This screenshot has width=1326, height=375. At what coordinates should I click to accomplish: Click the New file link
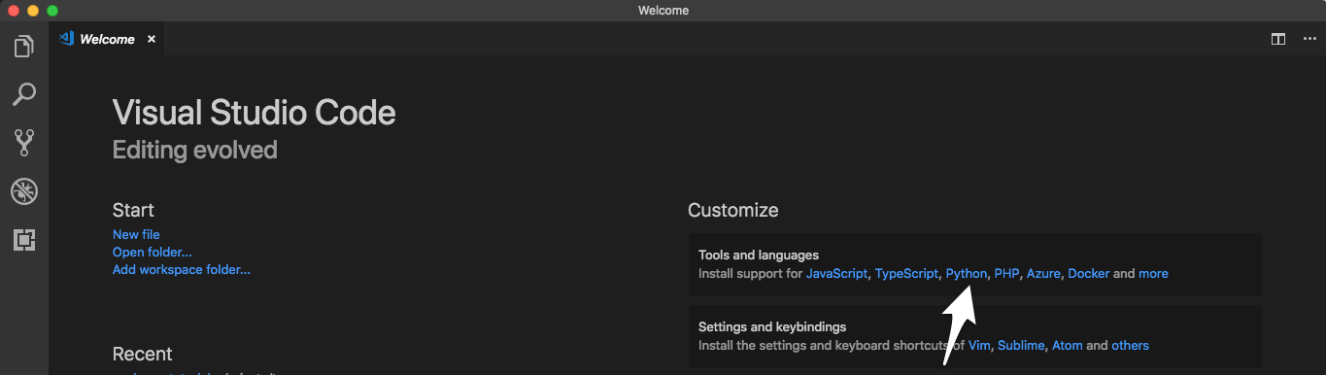136,234
